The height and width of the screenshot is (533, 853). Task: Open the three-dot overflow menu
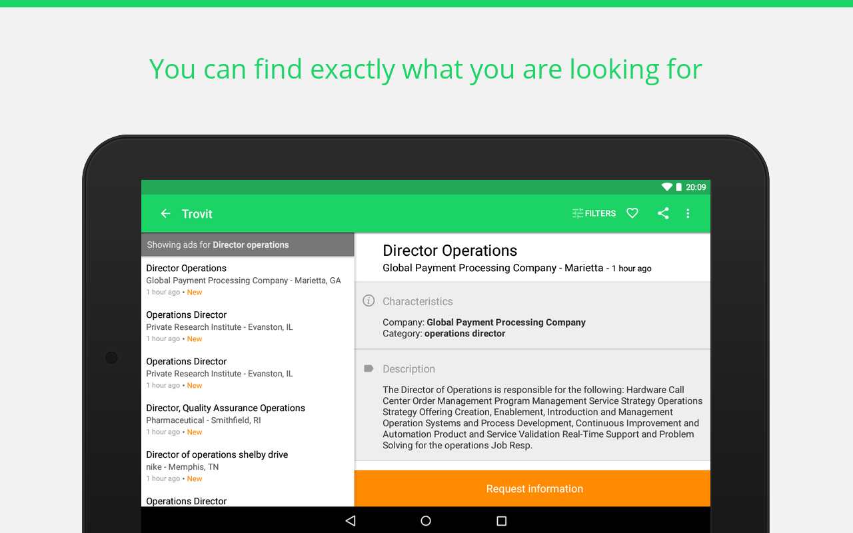coord(688,213)
